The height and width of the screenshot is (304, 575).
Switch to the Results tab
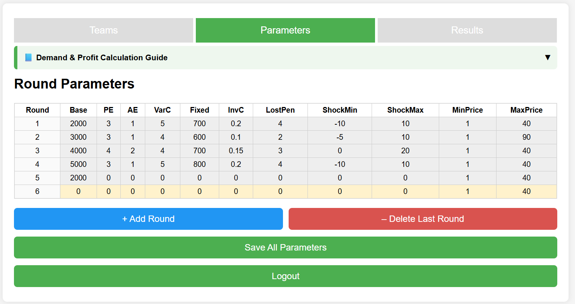point(467,30)
